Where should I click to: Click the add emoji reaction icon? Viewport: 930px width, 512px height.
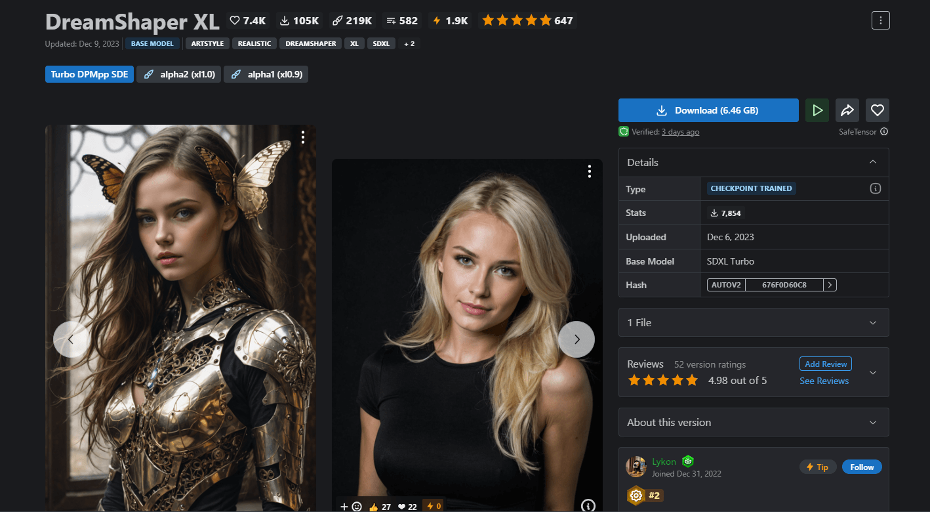(x=351, y=506)
